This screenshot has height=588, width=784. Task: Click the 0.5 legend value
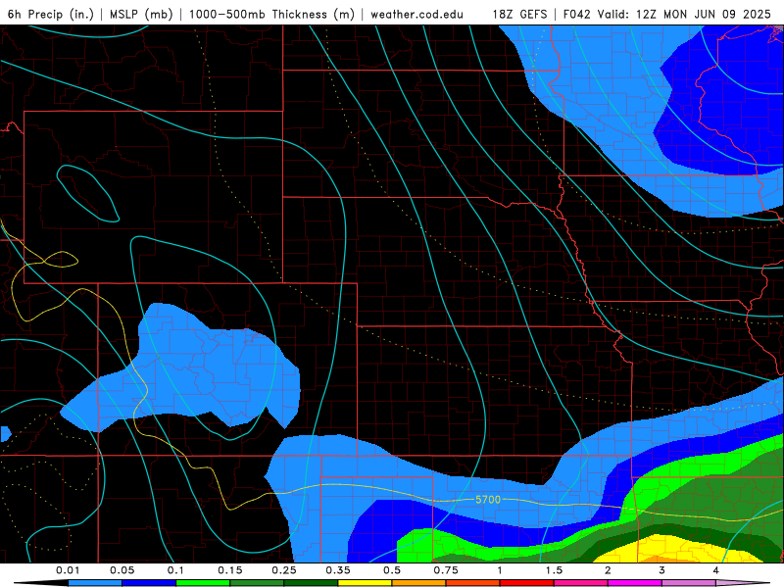[392, 570]
